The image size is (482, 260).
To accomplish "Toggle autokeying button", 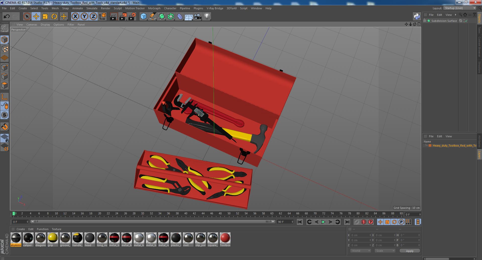I will point(363,222).
